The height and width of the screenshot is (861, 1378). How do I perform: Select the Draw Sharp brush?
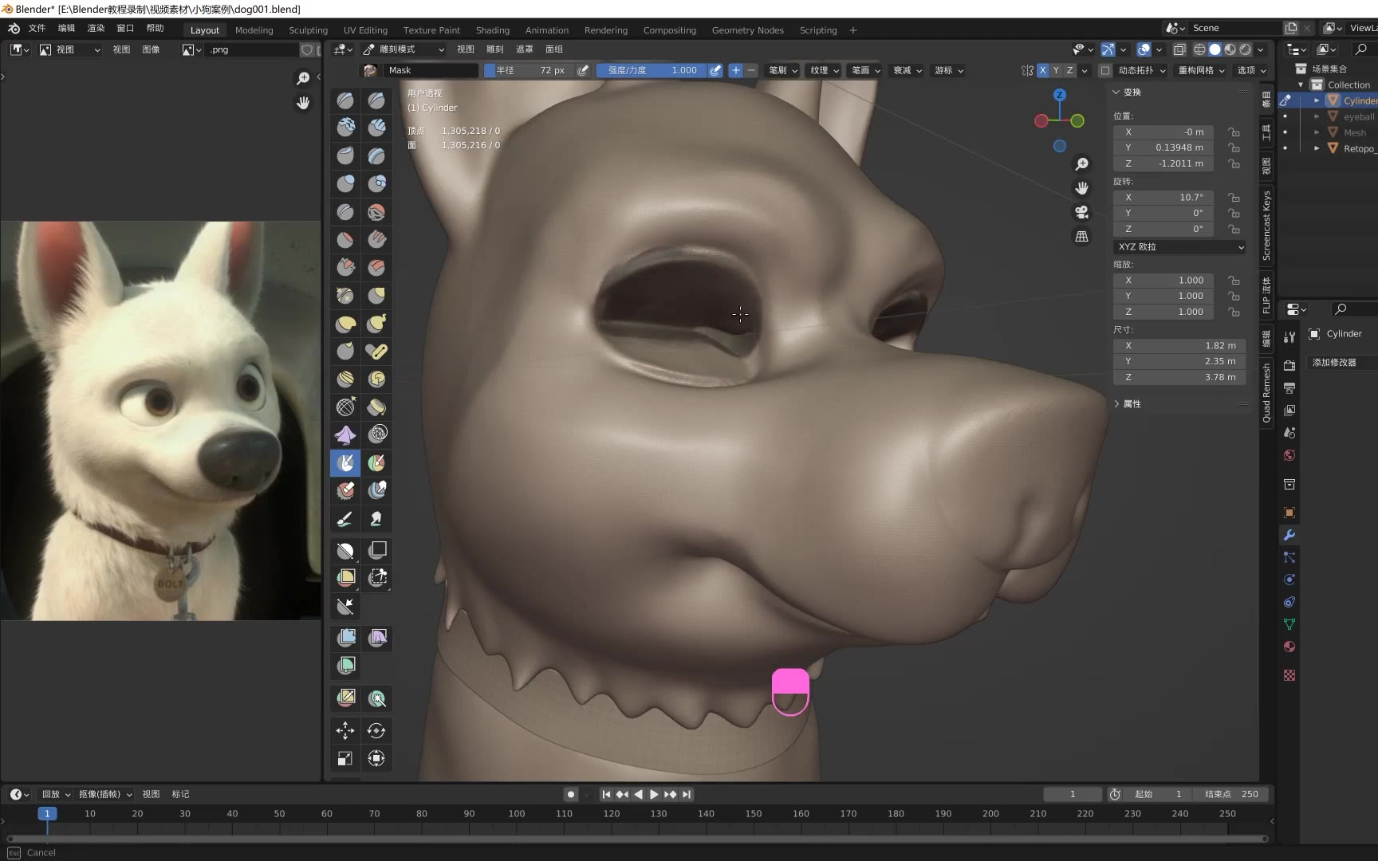pyautogui.click(x=376, y=100)
